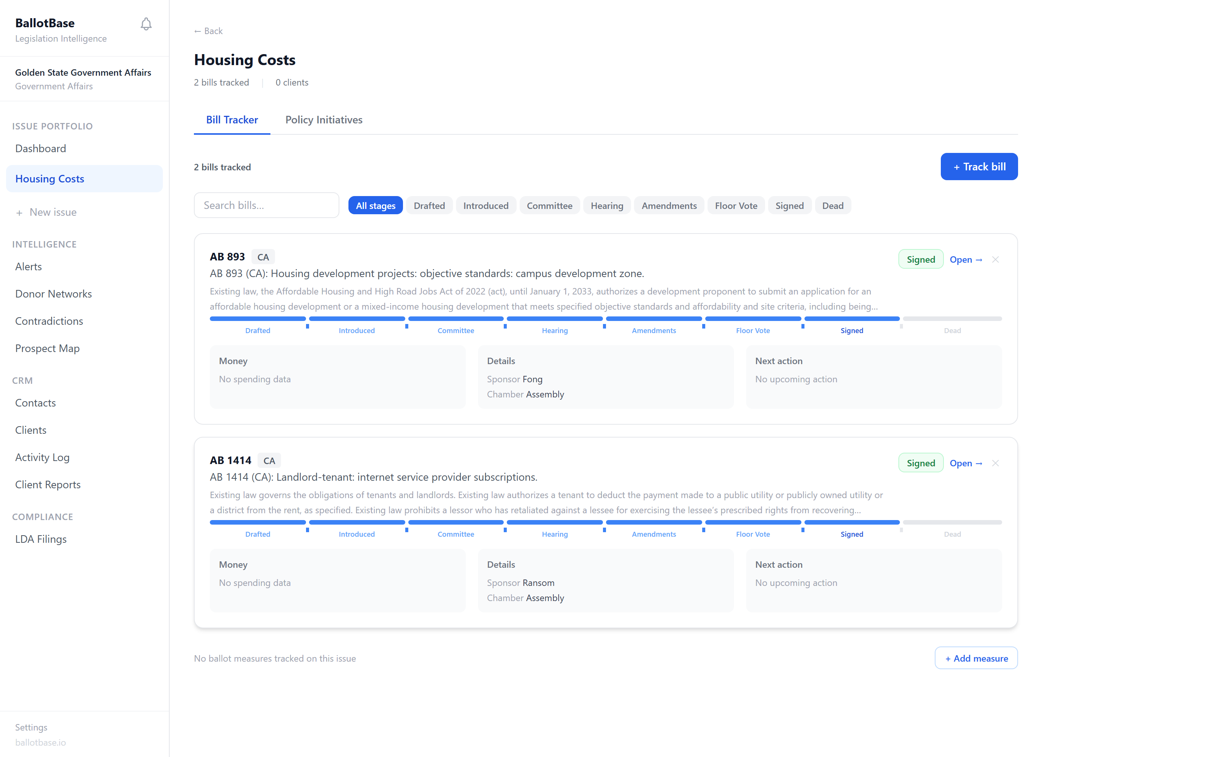This screenshot has width=1212, height=757.
Task: Click the AB 893 bill title text
Action: click(427, 273)
